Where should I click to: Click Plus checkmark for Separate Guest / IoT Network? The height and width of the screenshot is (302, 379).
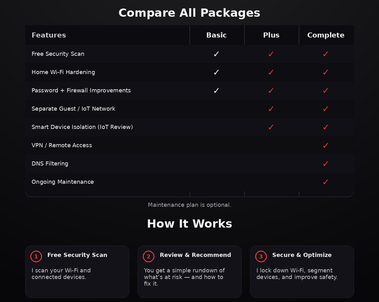tap(271, 109)
